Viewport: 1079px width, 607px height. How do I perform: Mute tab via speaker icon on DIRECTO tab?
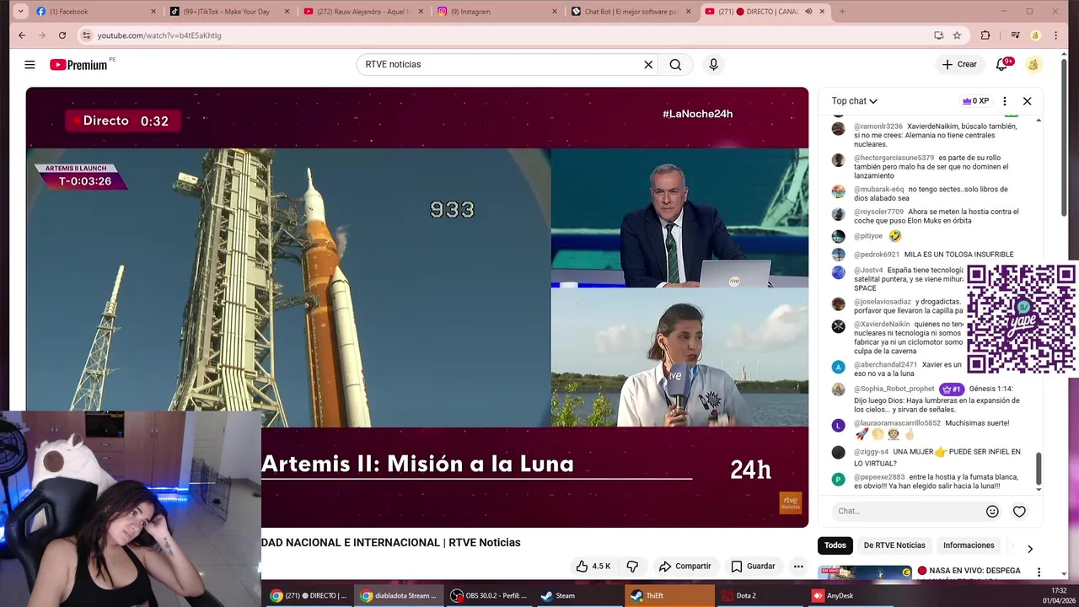pyautogui.click(x=808, y=12)
